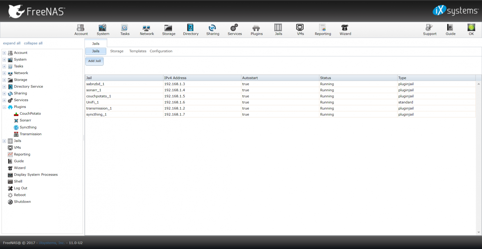This screenshot has width=482, height=249.
Task: Open the CouchPotato plugin in the sidebar
Action: [x=30, y=114]
